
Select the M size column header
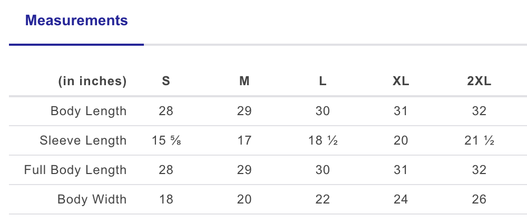244,82
